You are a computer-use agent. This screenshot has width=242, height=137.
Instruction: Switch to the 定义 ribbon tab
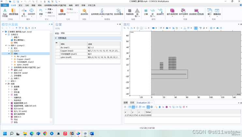click(20, 5)
